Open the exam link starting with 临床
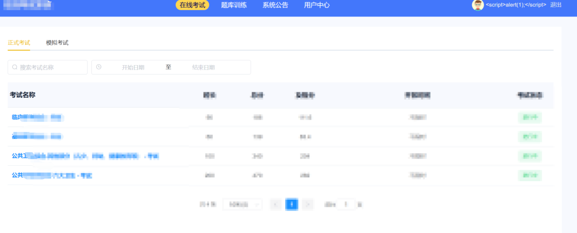 [x=37, y=118]
